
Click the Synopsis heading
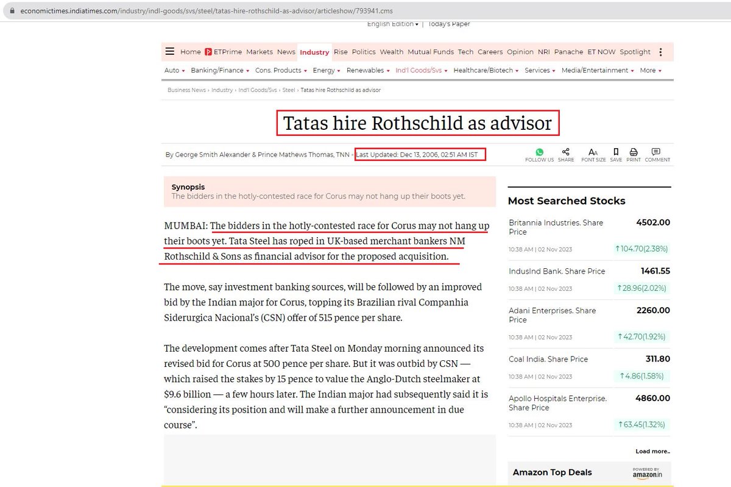(188, 187)
